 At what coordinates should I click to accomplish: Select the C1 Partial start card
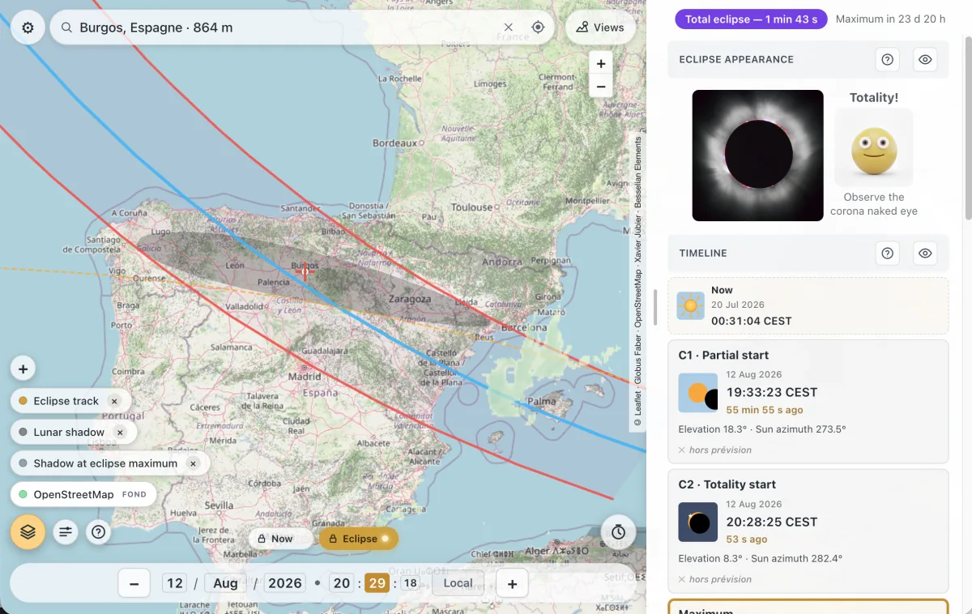pyautogui.click(x=808, y=401)
